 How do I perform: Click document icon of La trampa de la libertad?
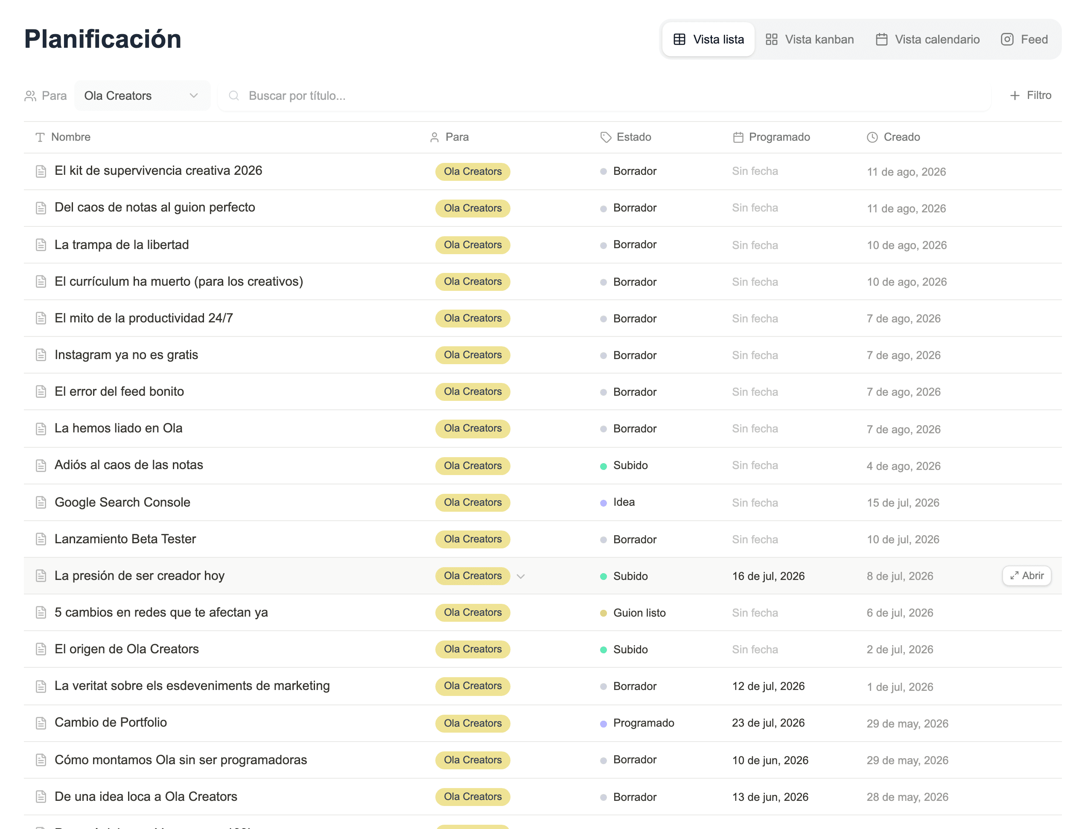(41, 245)
